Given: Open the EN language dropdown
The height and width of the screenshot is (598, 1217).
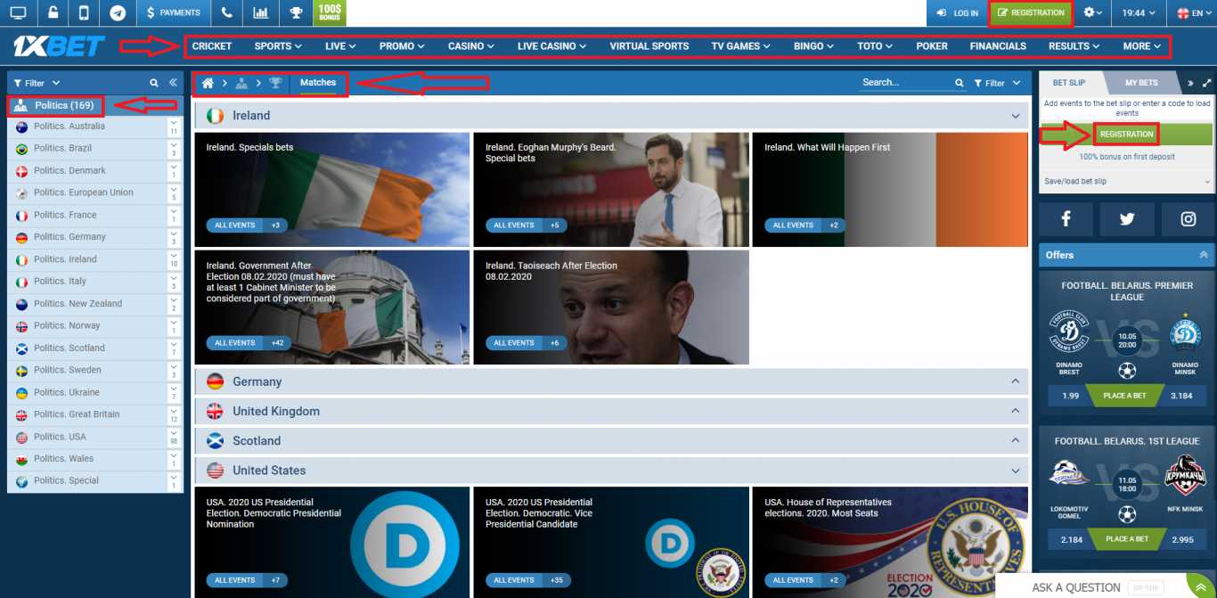Looking at the screenshot, I should (x=1194, y=12).
